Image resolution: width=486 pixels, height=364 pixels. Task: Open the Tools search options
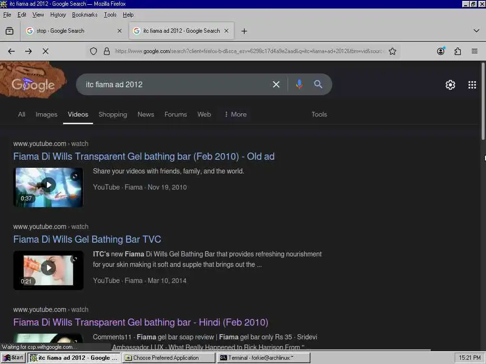pyautogui.click(x=319, y=114)
